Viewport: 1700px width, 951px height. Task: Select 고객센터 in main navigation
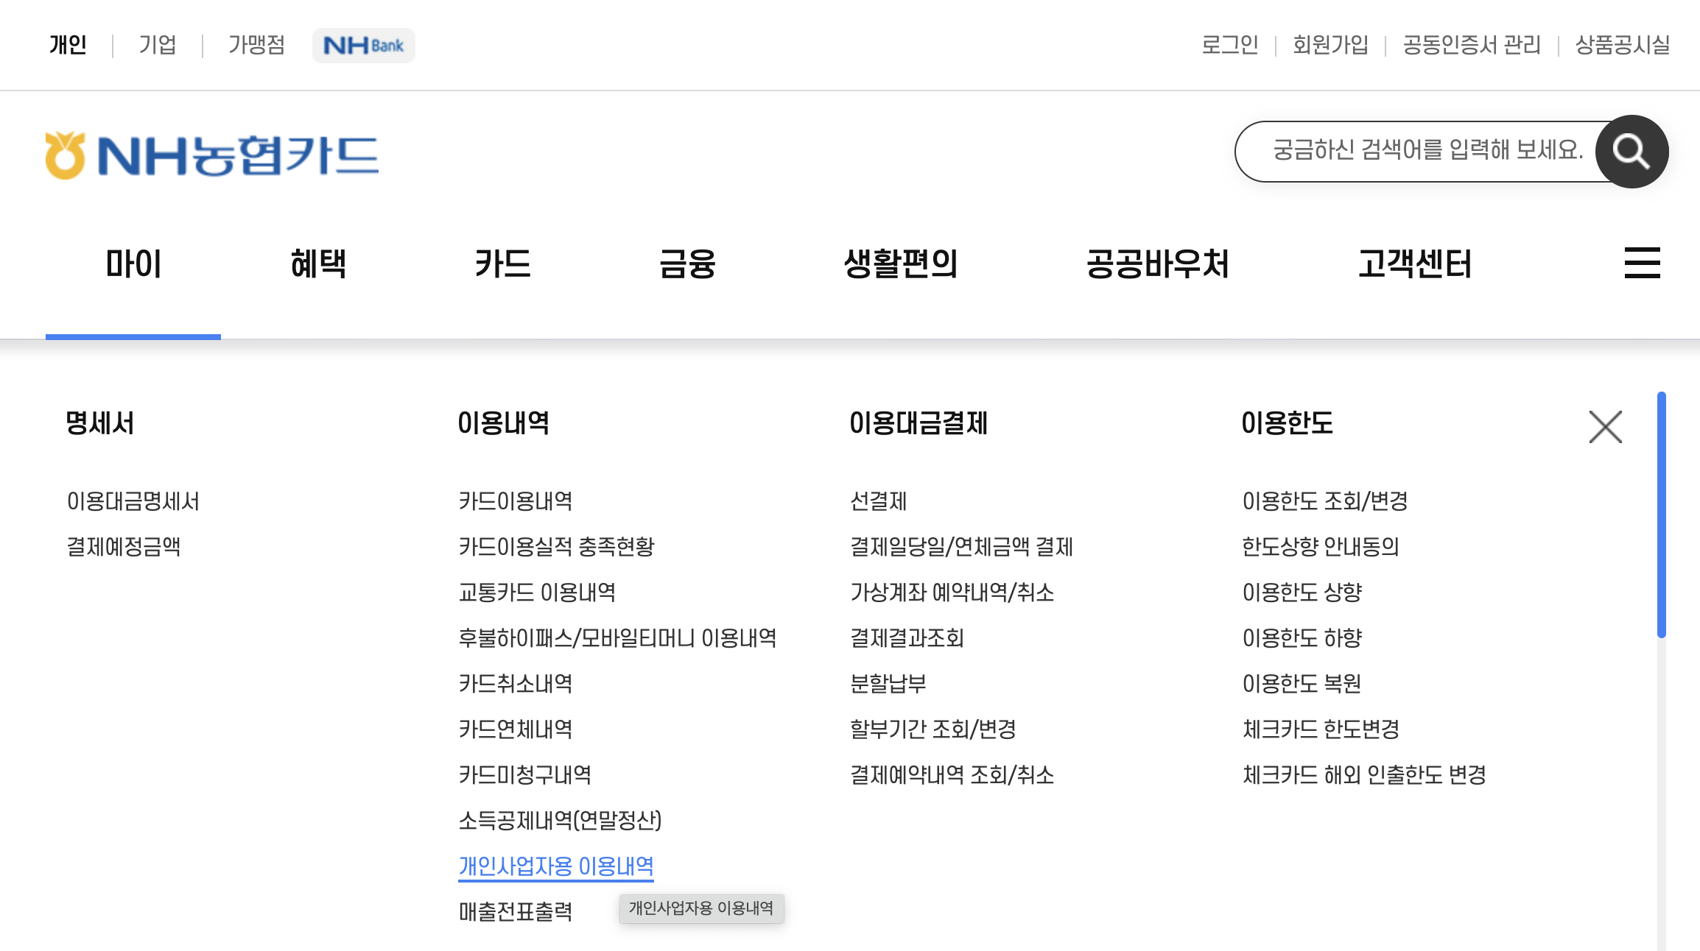(x=1414, y=264)
